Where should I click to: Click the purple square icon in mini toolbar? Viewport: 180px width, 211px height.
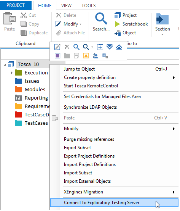pos(57,56)
